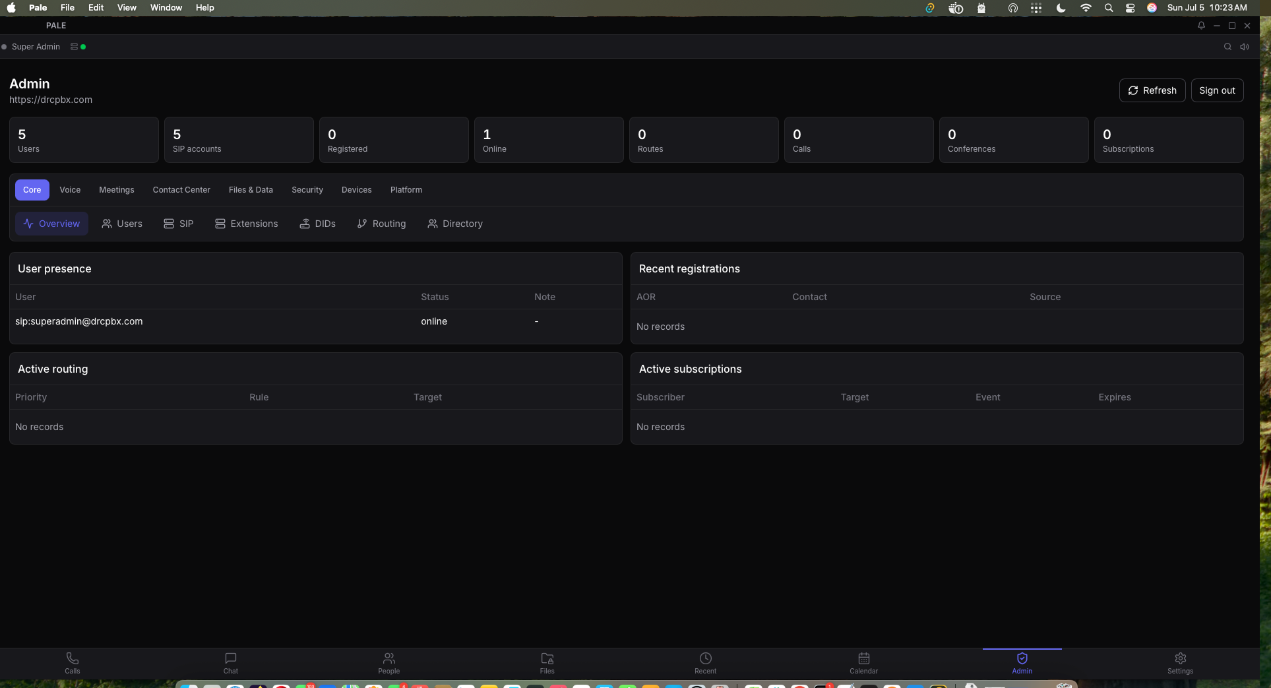
Task: Switch to the Voice tab
Action: click(70, 190)
